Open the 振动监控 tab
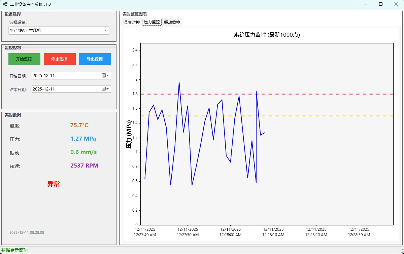404x254 pixels. [172, 23]
